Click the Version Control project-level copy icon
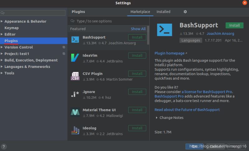The width and height of the screenshot is (249, 151). tap(64, 47)
